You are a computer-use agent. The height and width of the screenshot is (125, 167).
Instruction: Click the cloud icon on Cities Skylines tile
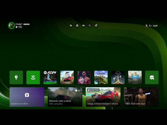[x=140, y=82]
